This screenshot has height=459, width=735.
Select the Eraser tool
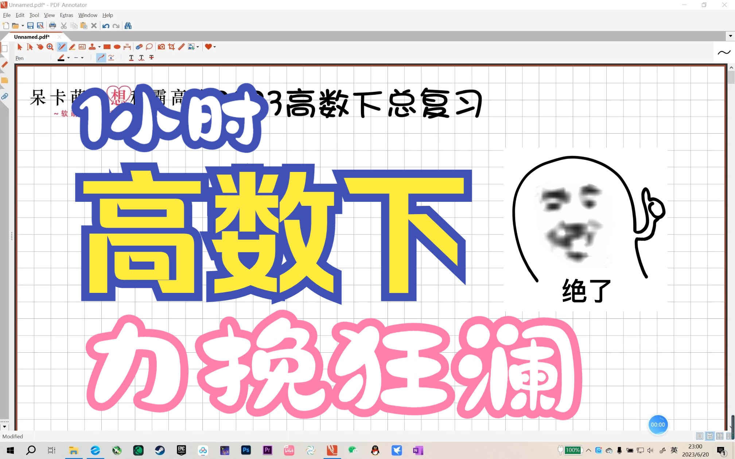(139, 47)
